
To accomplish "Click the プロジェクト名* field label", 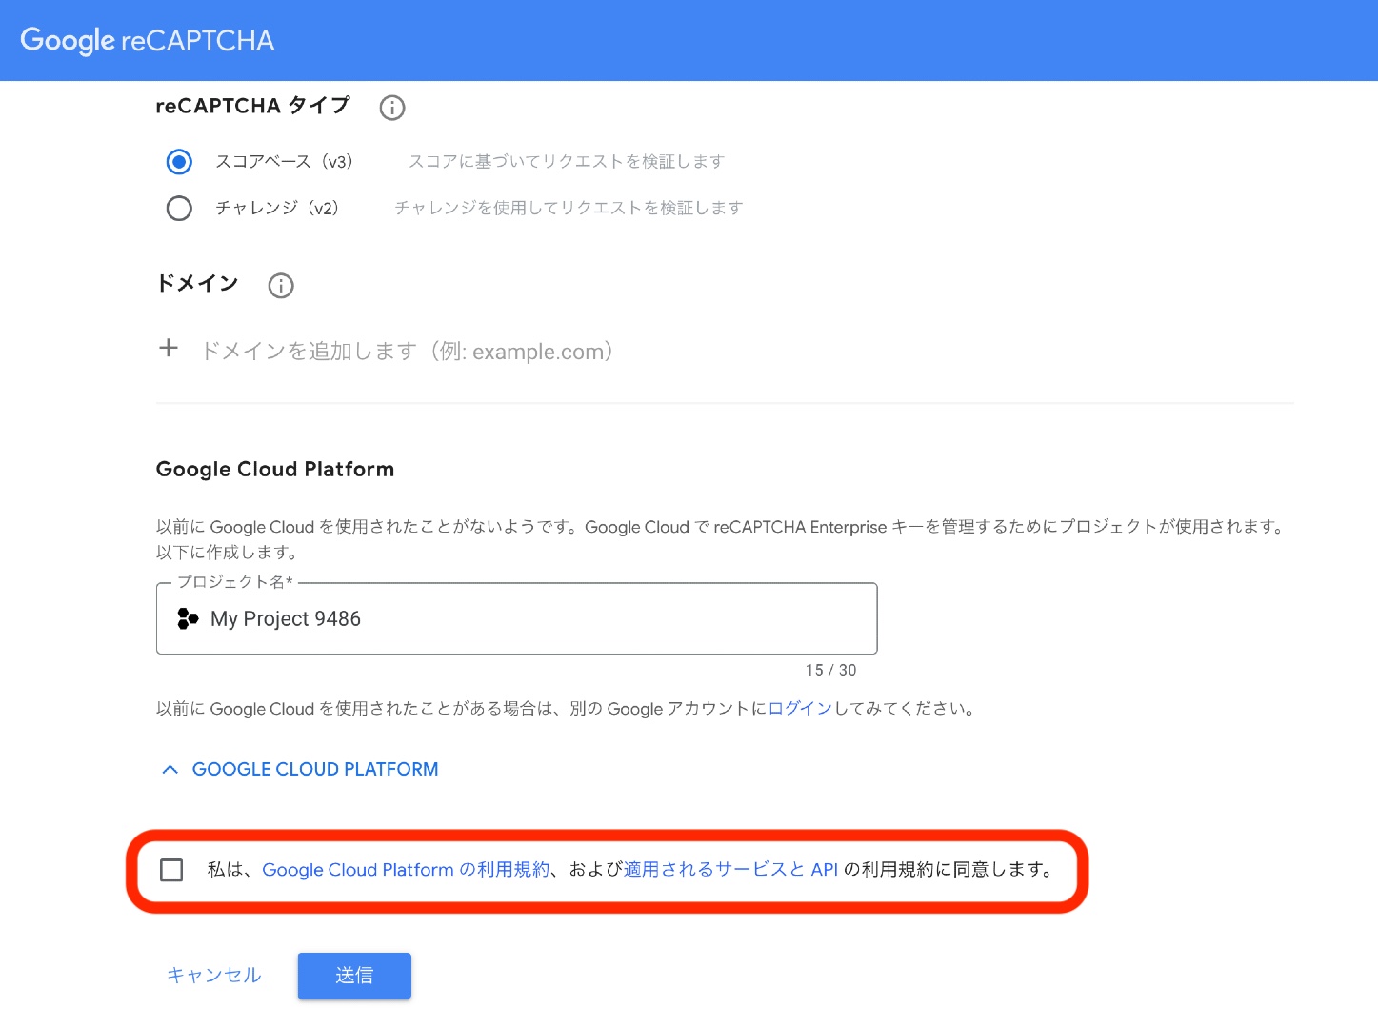I will point(235,582).
